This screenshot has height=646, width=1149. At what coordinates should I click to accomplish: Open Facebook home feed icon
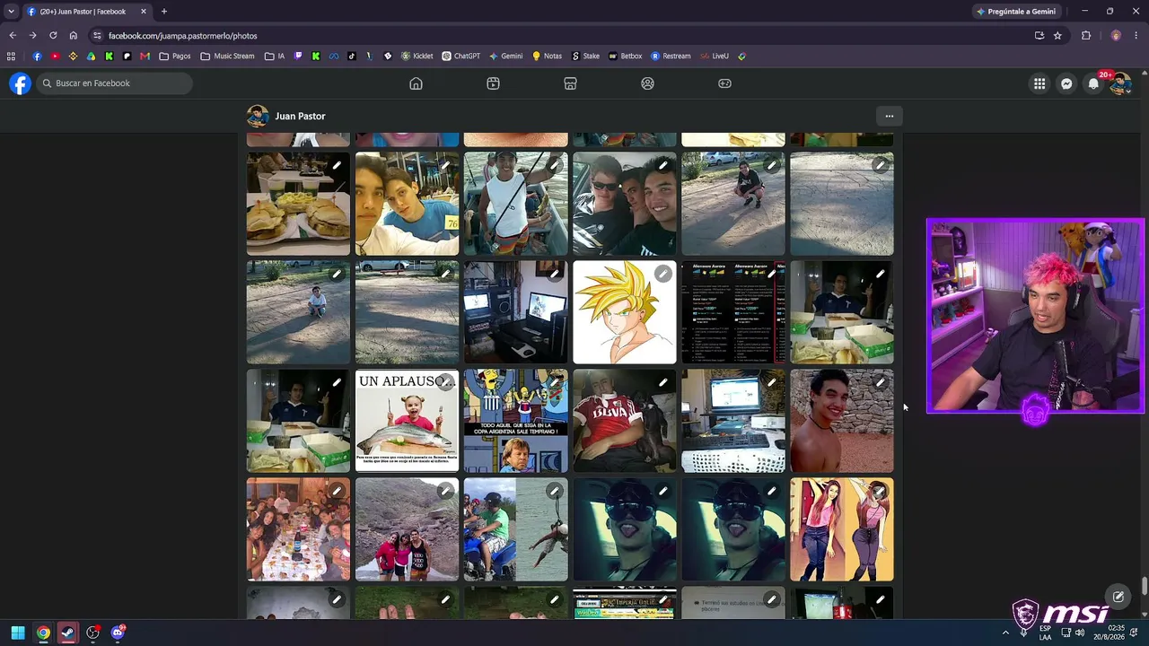[416, 83]
